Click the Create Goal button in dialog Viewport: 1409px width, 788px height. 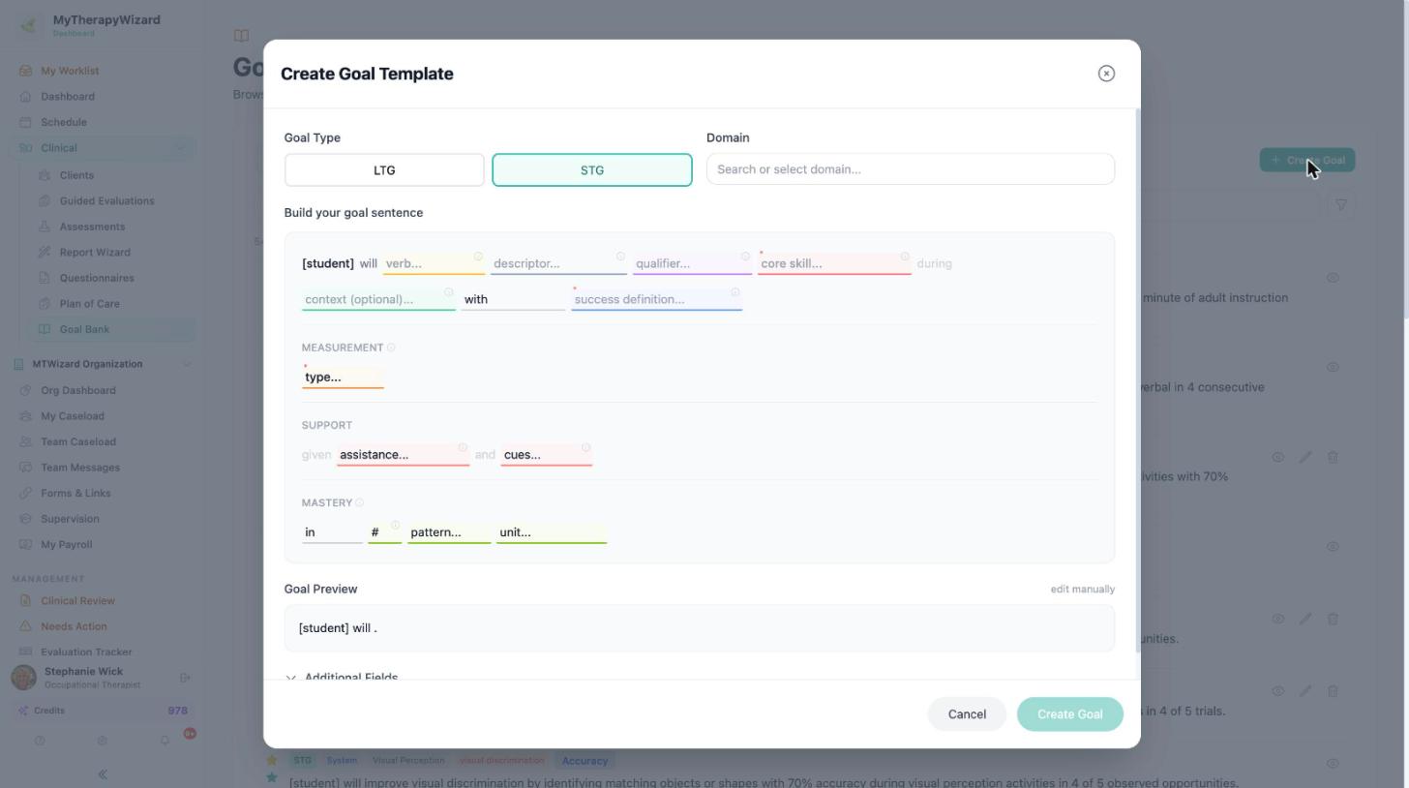click(x=1069, y=714)
